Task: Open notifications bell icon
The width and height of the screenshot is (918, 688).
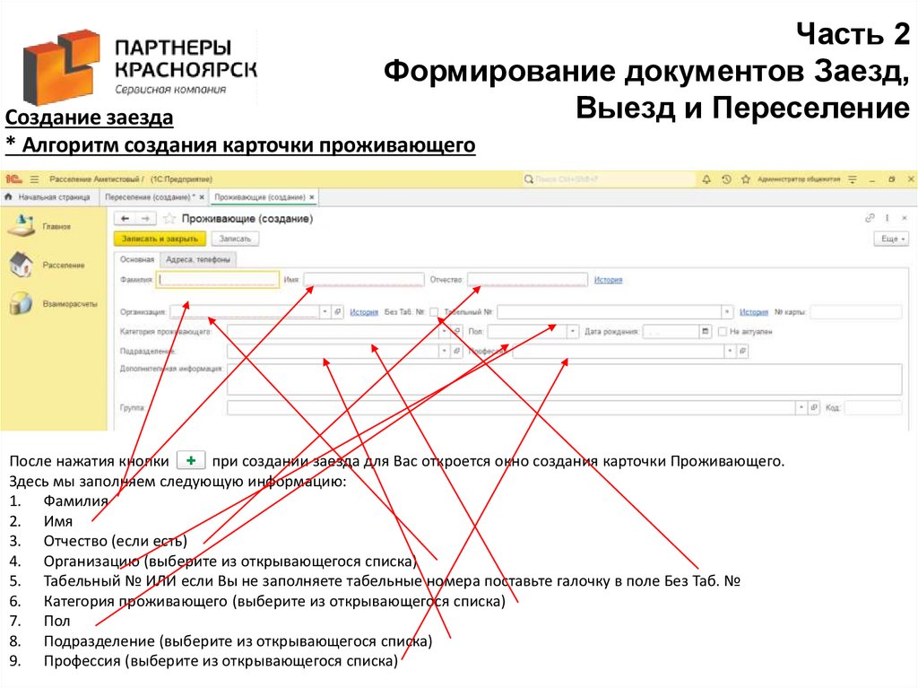Action: pos(706,179)
